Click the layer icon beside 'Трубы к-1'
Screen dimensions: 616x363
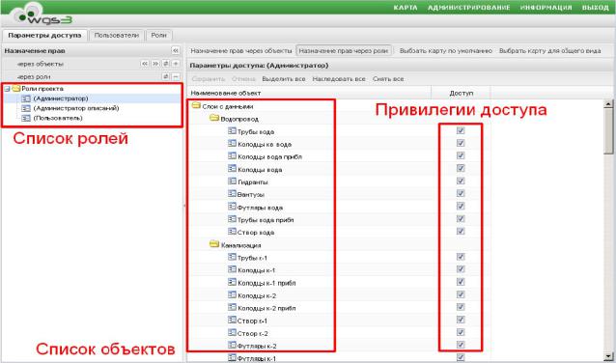point(232,257)
